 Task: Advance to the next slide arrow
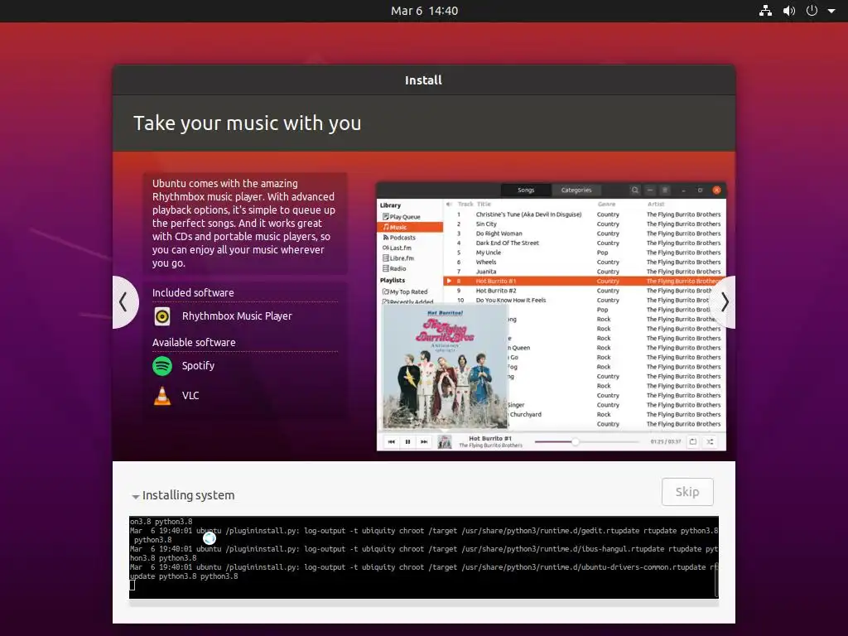724,301
